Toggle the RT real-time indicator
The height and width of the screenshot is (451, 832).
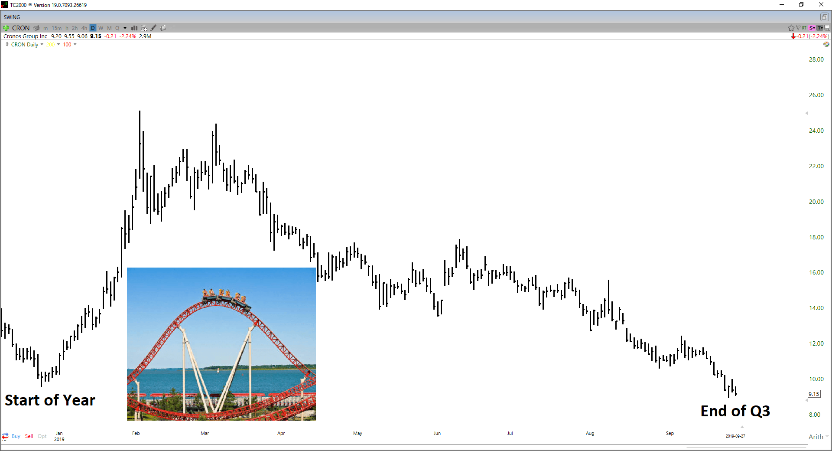coord(804,28)
